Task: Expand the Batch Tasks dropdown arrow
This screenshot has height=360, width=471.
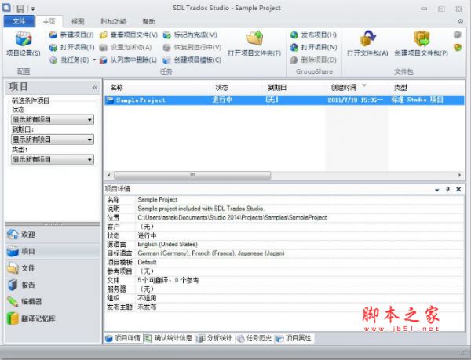Action: [x=94, y=60]
